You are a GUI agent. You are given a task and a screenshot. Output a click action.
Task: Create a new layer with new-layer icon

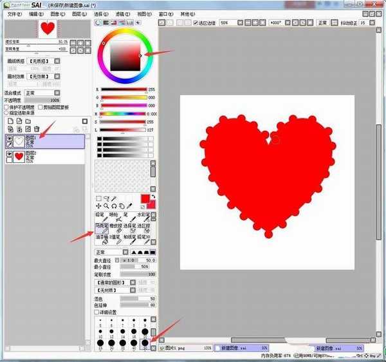click(x=10, y=121)
